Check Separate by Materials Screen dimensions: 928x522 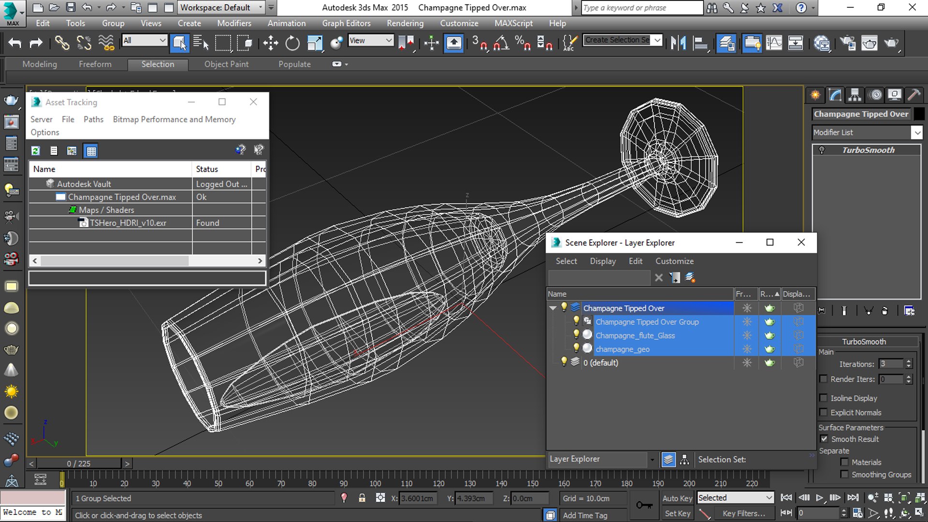point(844,462)
